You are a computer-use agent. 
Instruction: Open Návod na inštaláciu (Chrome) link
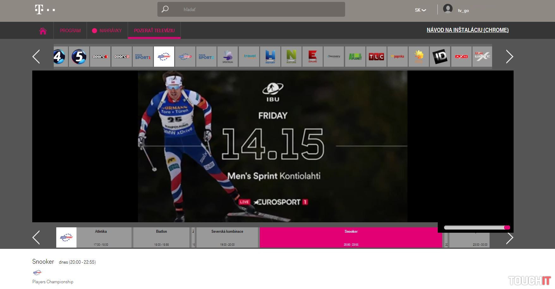tap(467, 30)
